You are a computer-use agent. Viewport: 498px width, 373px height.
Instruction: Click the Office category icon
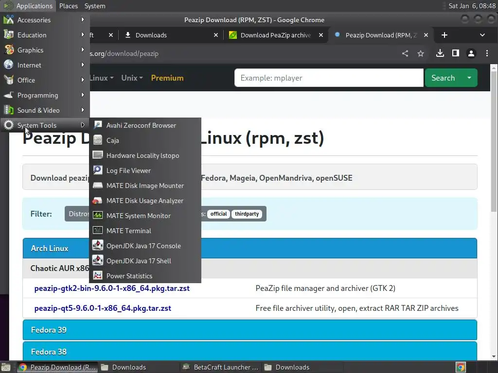[9, 80]
